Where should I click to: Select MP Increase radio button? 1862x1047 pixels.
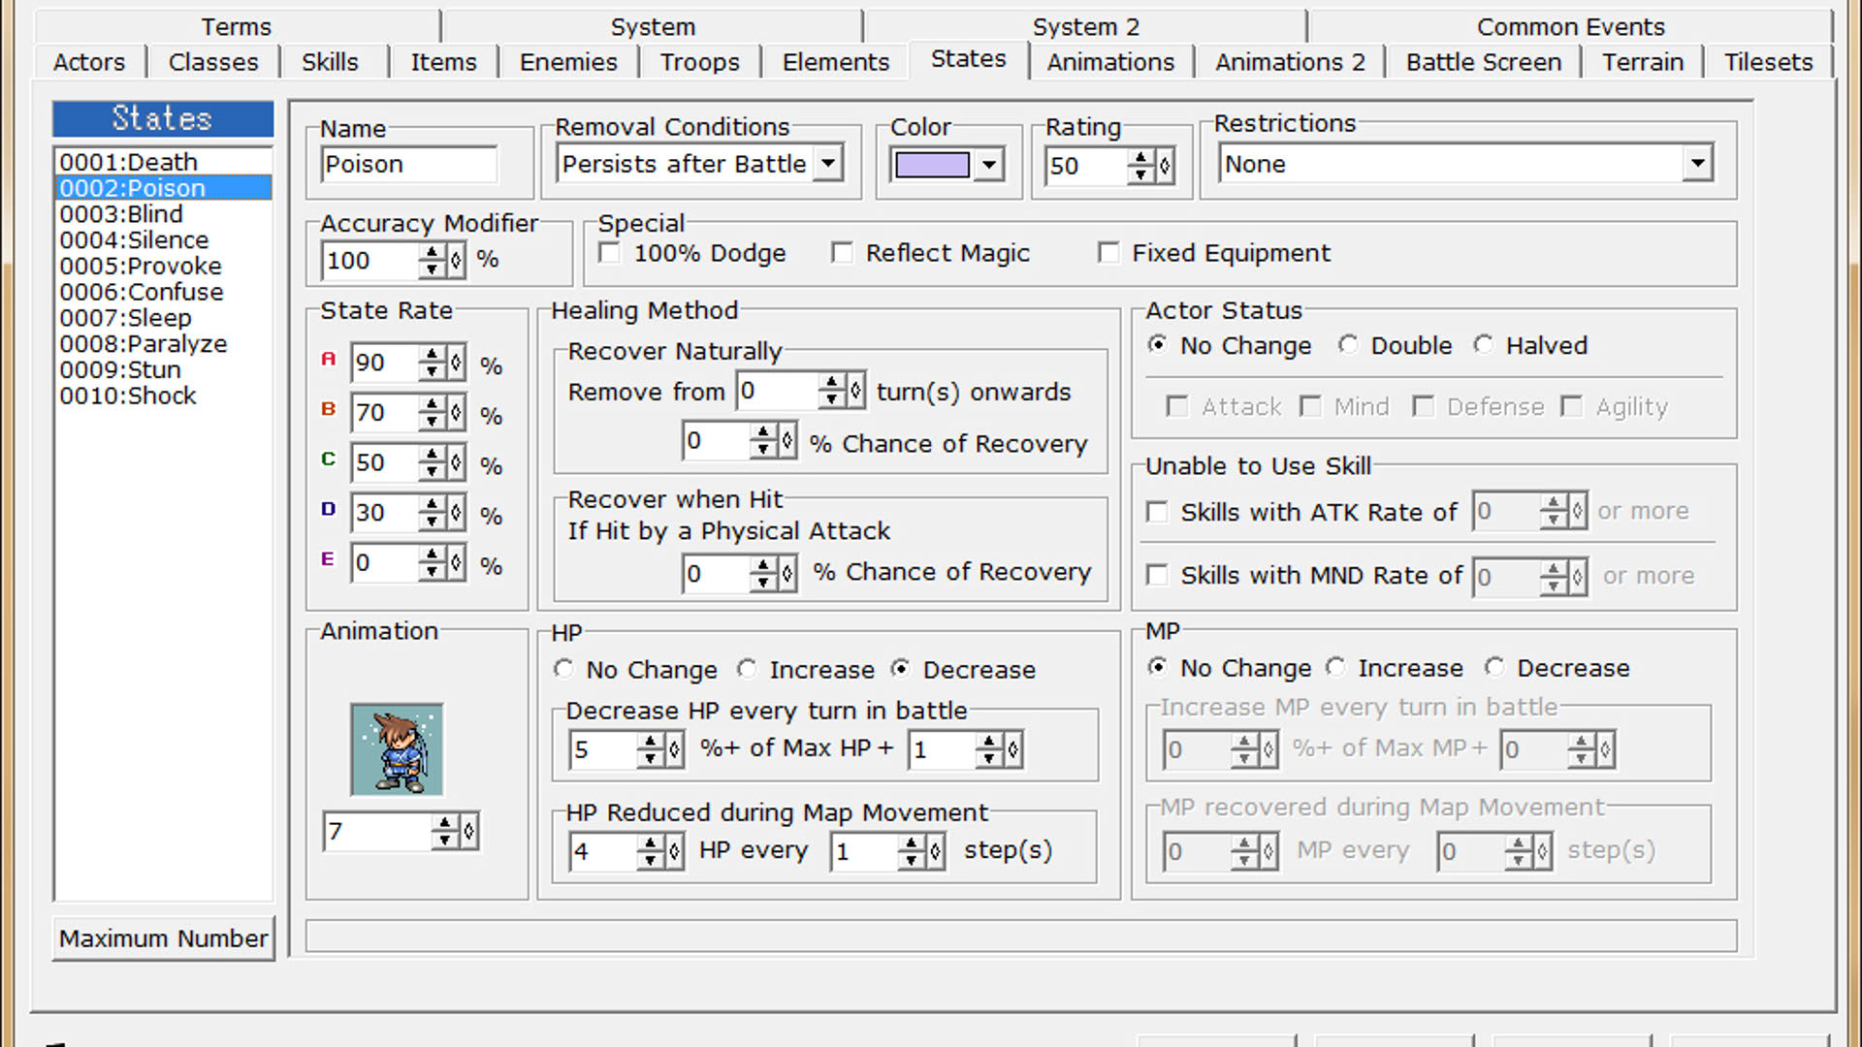click(1335, 667)
